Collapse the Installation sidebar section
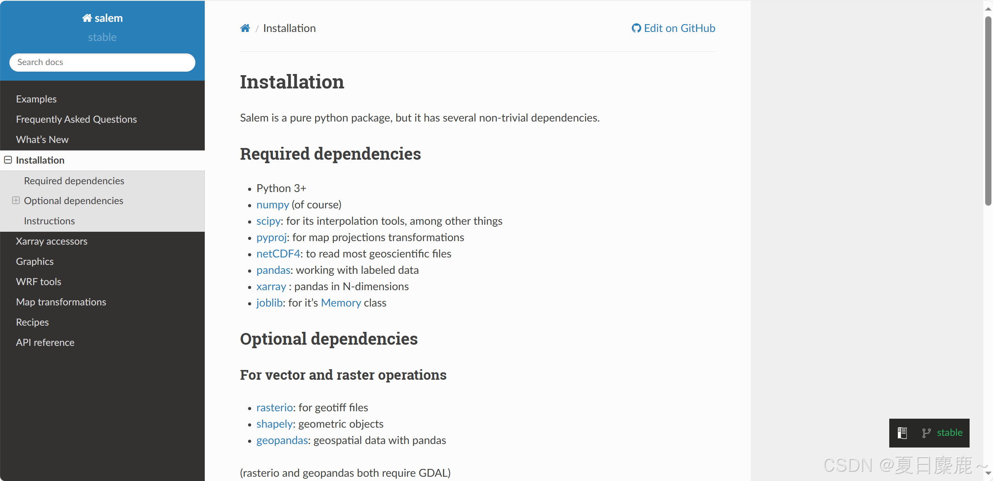Screen dimensions: 993x481 tap(8, 160)
